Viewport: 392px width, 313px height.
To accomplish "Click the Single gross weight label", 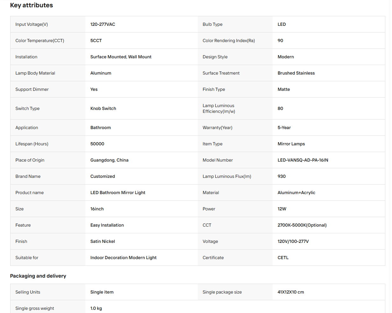I will (35, 308).
